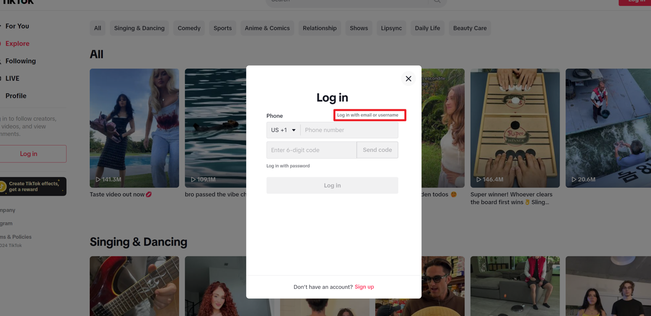Click play icon on 141.3M video
Screen dimensions: 651x316
pos(98,179)
